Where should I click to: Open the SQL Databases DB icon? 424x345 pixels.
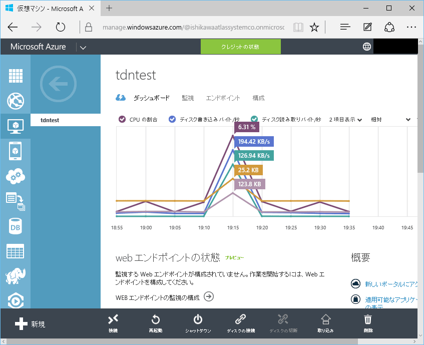[16, 226]
